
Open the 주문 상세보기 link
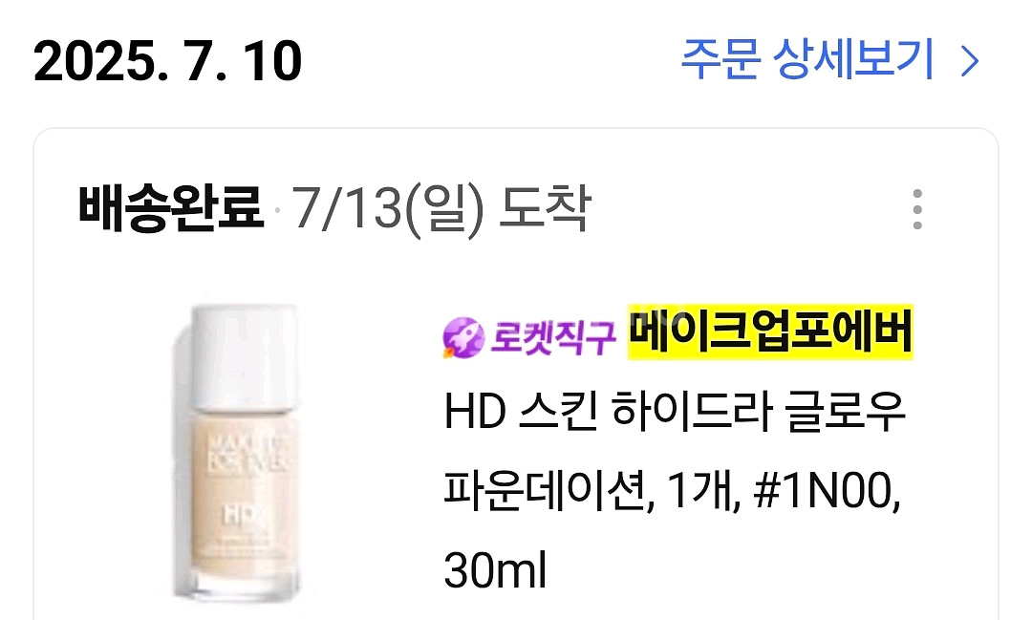tap(806, 60)
